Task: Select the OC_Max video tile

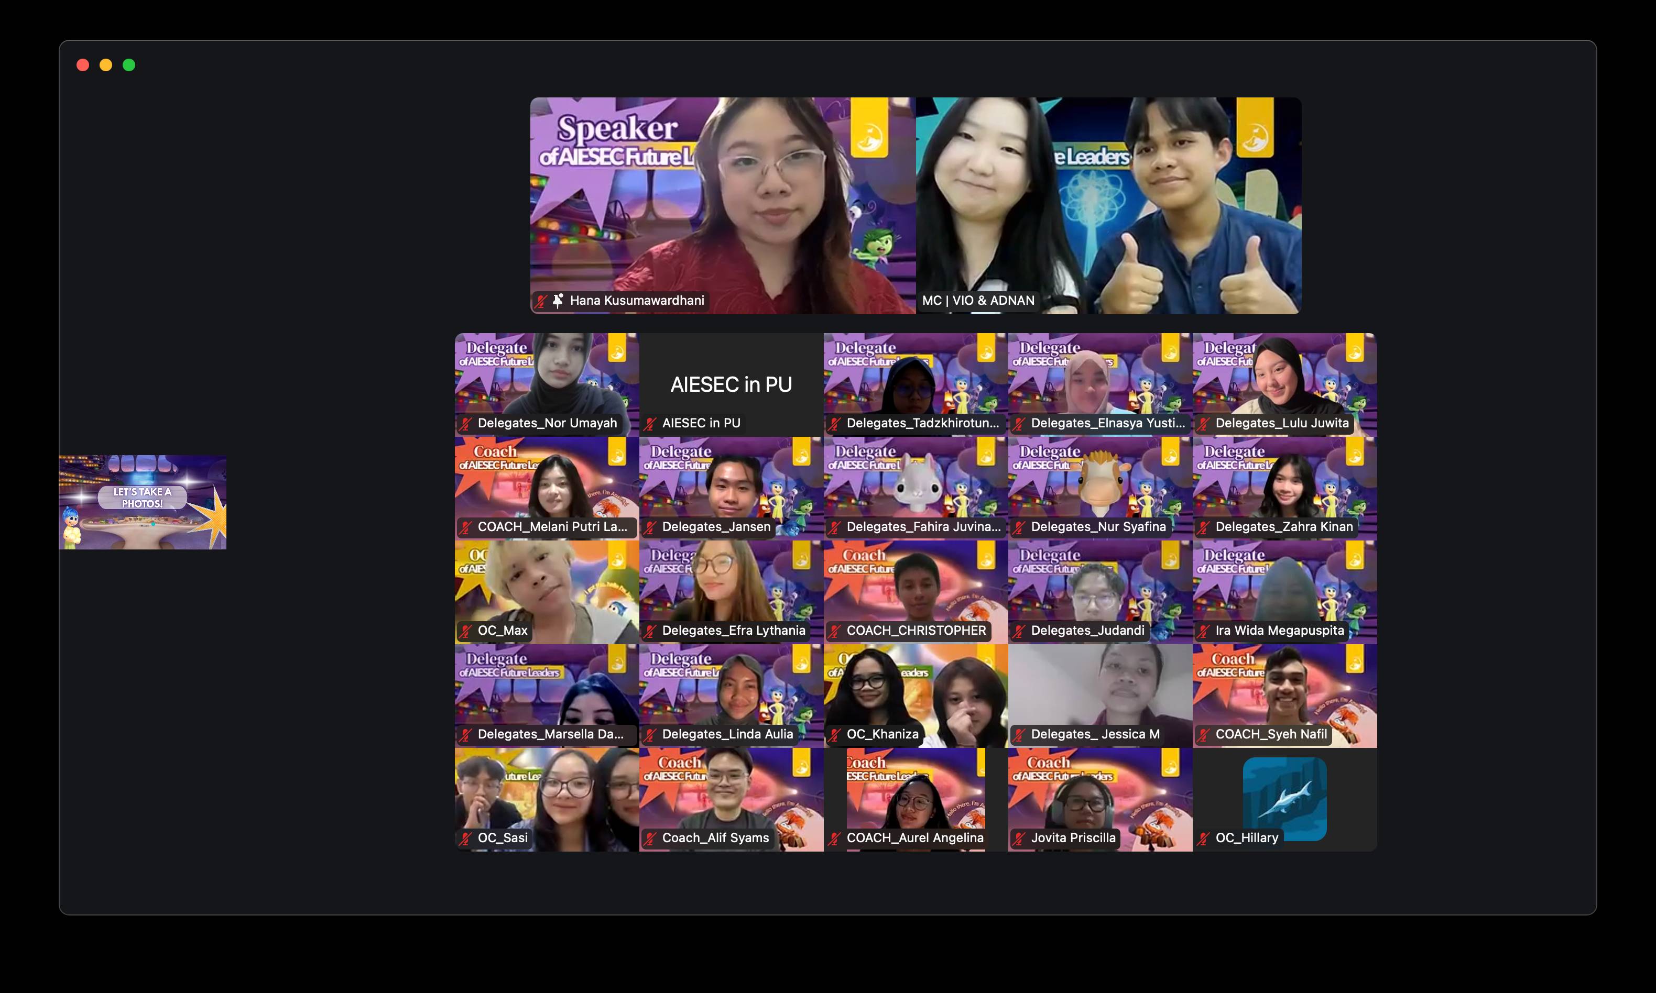Action: click(547, 592)
